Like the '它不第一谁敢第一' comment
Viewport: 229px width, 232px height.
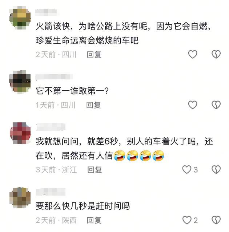coord(193,105)
